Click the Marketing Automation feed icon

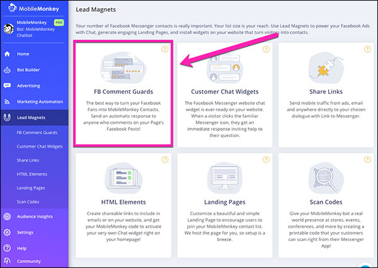(x=7, y=101)
